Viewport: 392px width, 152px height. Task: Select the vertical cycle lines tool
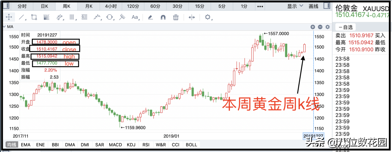(x=72, y=17)
